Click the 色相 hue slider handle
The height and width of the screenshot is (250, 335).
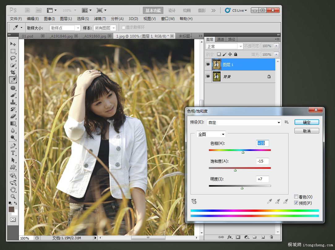pos(243,152)
